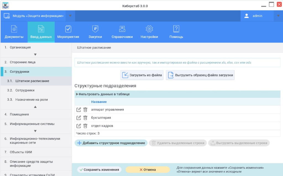This screenshot has height=176, width=283.
Task: Open the Справочники toolbar icon
Action: (x=122, y=29)
